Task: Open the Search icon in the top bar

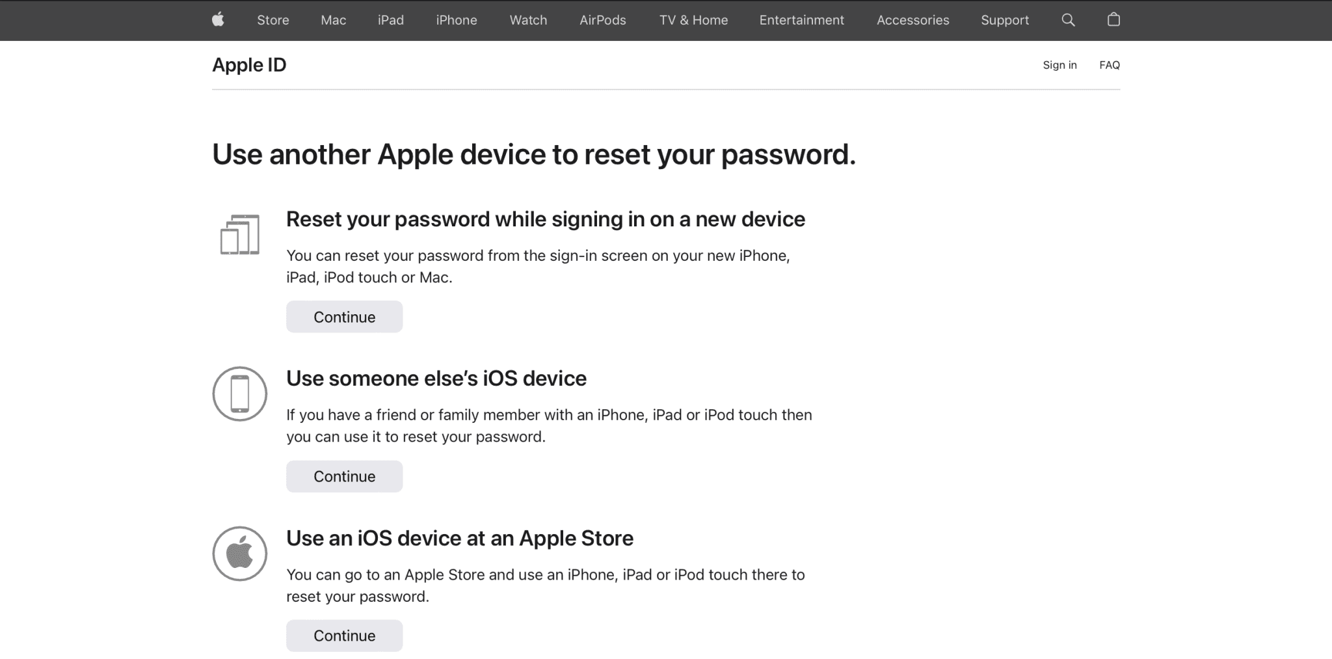Action: [x=1067, y=20]
